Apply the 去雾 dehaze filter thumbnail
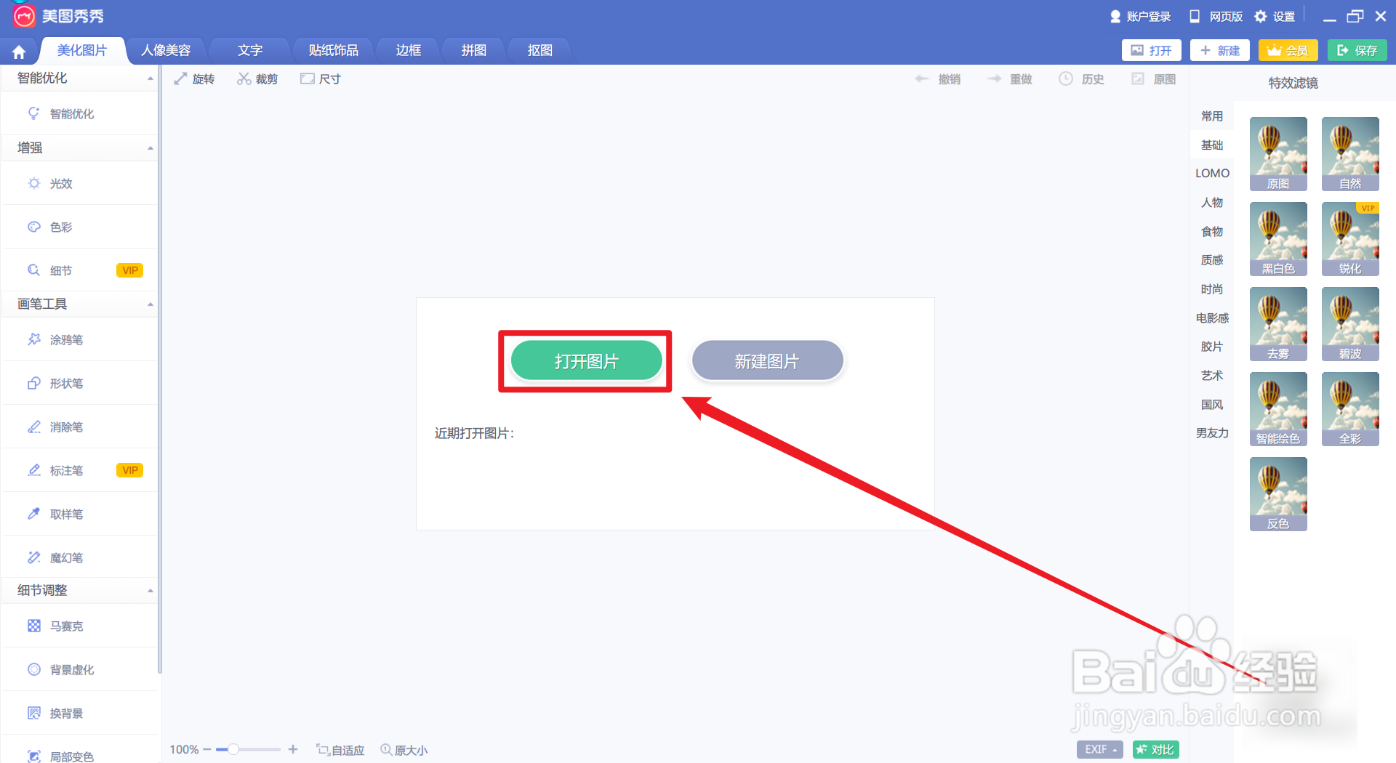This screenshot has height=763, width=1396. (1278, 324)
